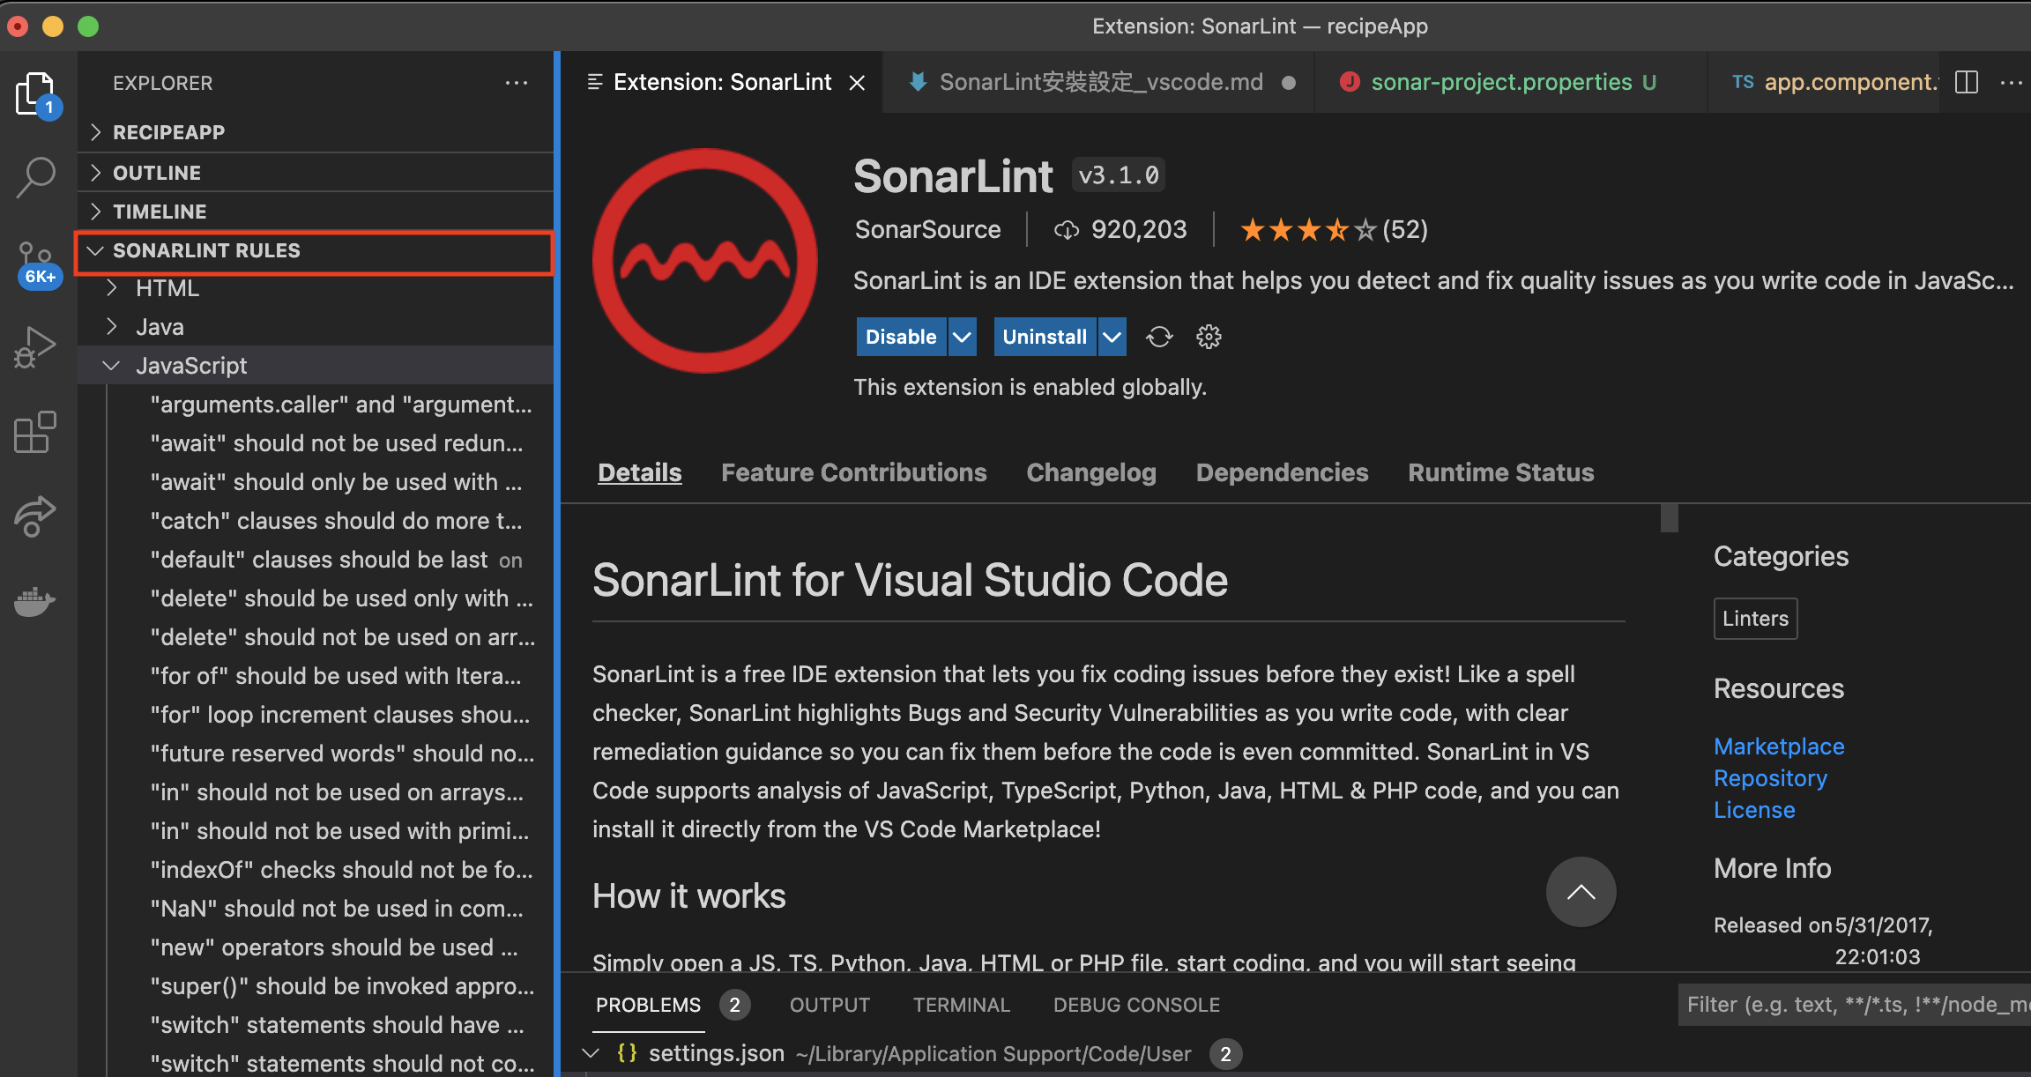Click the Uninstall button
Screen dimensions: 2031x1077
coord(1045,337)
